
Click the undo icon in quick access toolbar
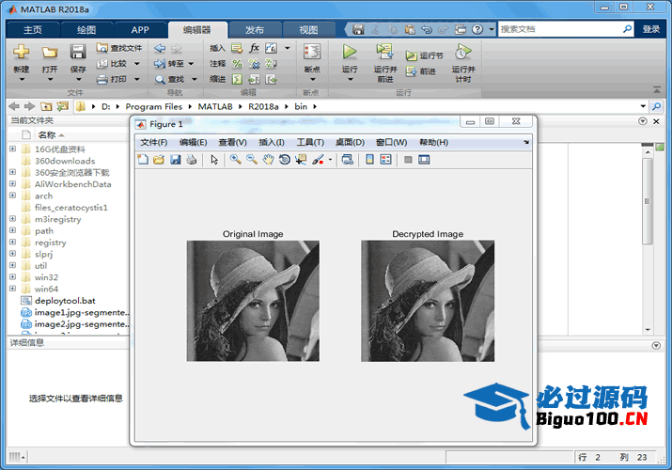pyautogui.click(x=427, y=29)
